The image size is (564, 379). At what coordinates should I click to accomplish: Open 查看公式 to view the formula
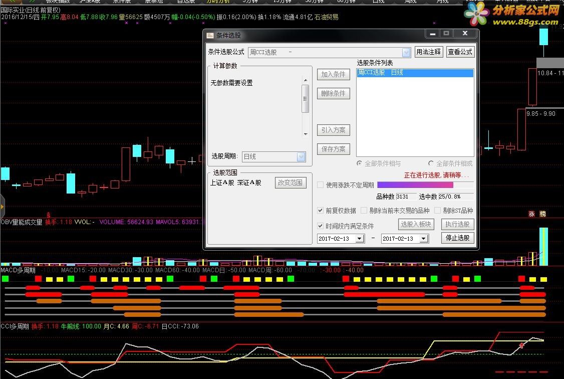tap(460, 52)
